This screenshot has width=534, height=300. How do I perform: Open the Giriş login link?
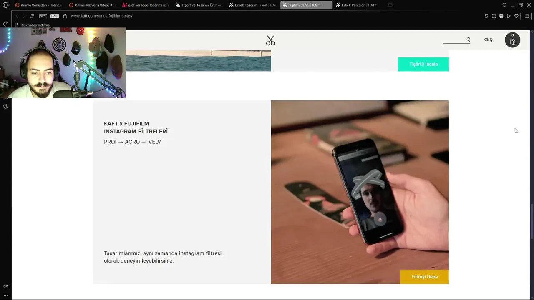pyautogui.click(x=488, y=40)
